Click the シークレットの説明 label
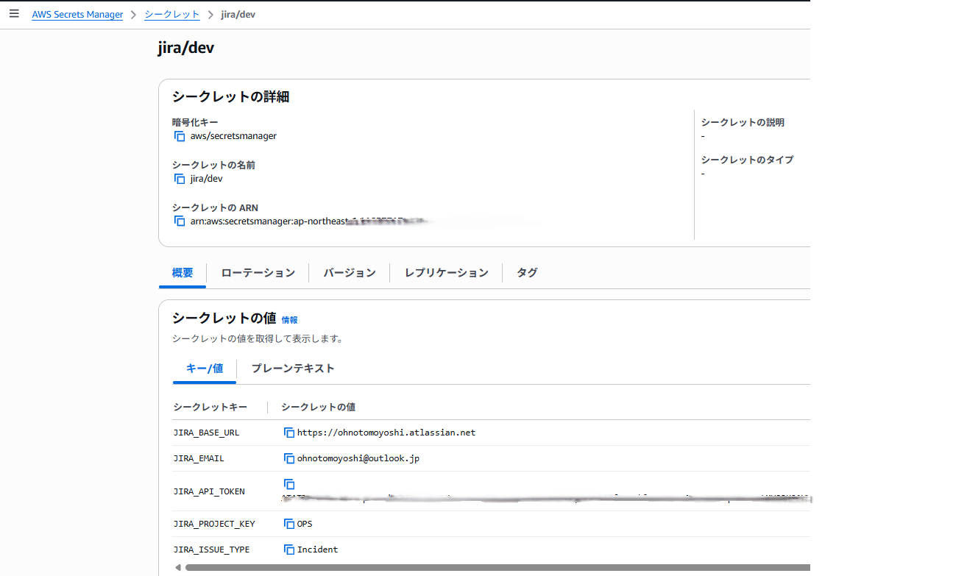Image resolution: width=967 pixels, height=576 pixels. coord(743,122)
